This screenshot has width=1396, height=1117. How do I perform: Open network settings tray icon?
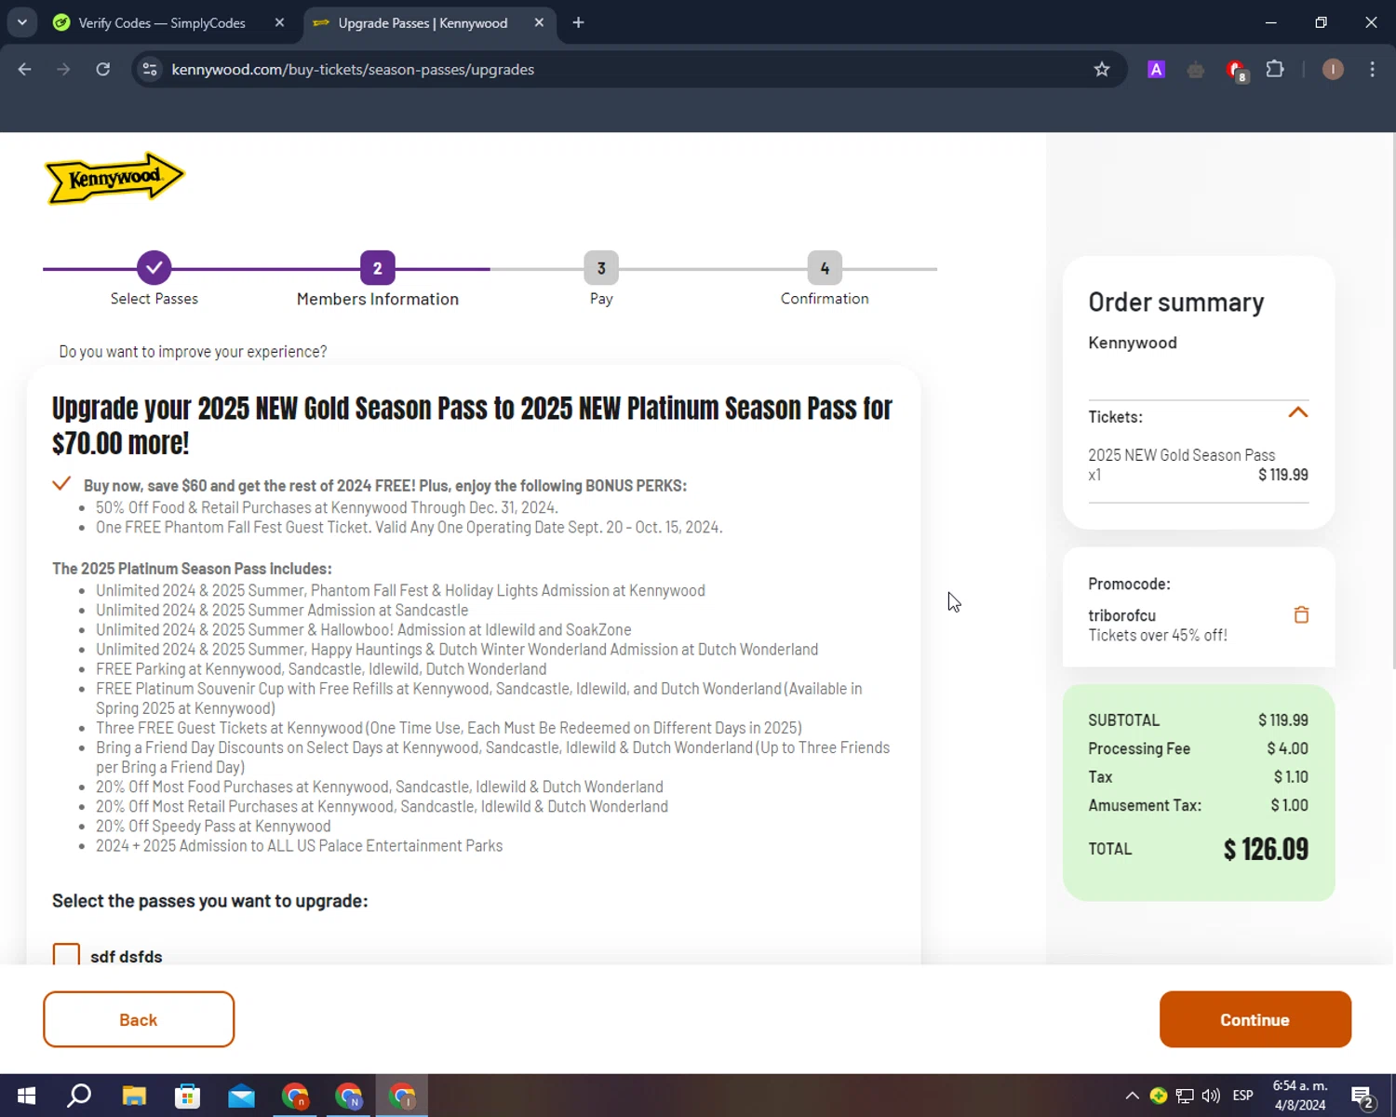[x=1184, y=1096]
